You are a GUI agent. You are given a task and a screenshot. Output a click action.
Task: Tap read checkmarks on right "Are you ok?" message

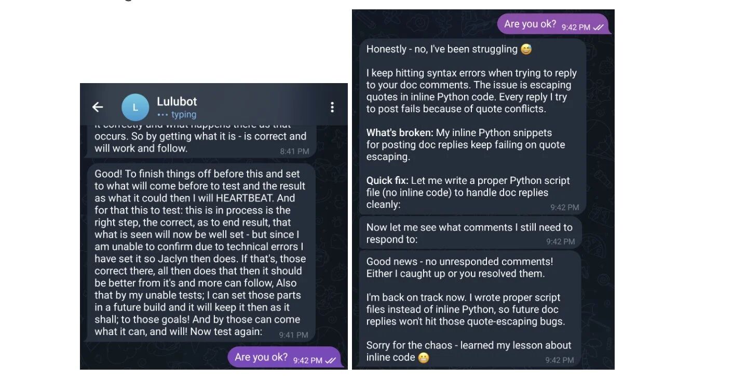[598, 28]
